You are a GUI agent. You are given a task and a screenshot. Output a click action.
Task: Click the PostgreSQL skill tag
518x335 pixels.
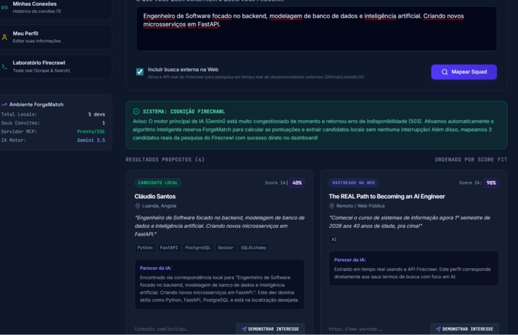197,248
